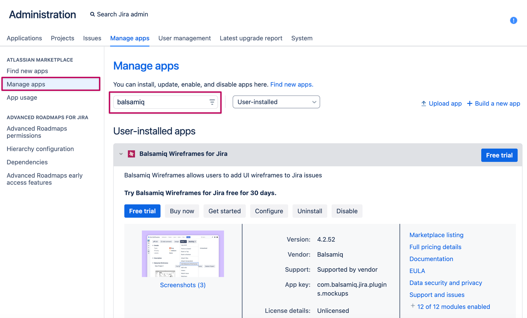Click the plus icon before 12 of 12 modules enabled
Screen dimensions: 527x318
tap(412, 306)
